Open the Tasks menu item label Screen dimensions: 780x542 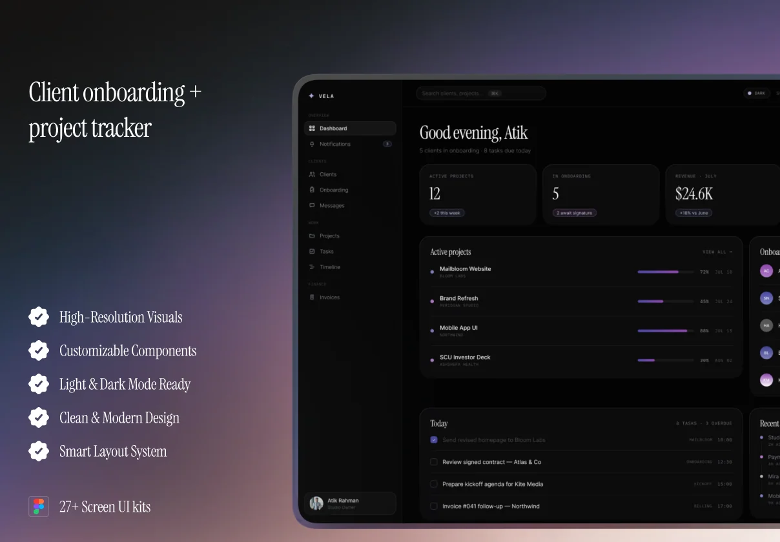(327, 251)
